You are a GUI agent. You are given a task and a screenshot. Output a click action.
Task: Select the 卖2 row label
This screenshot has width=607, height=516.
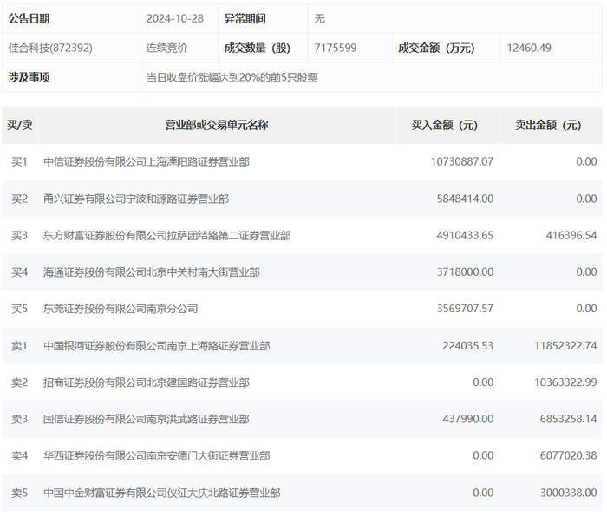tap(19, 382)
